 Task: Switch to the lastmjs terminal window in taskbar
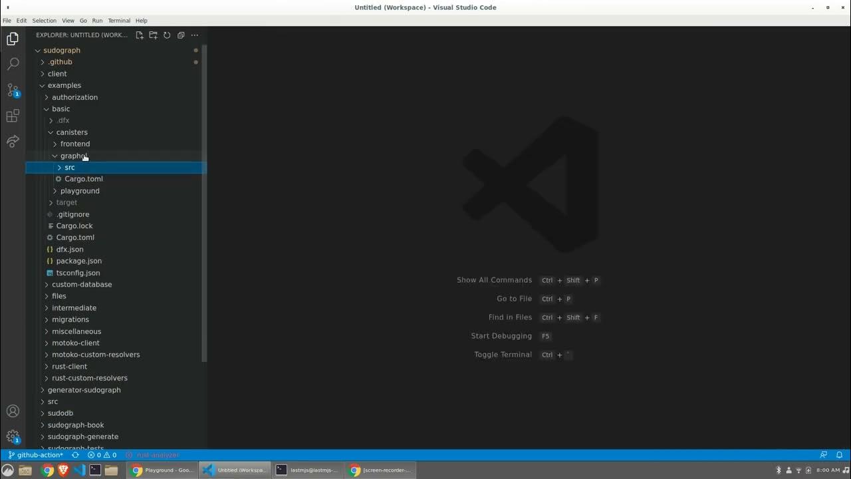pyautogui.click(x=308, y=470)
